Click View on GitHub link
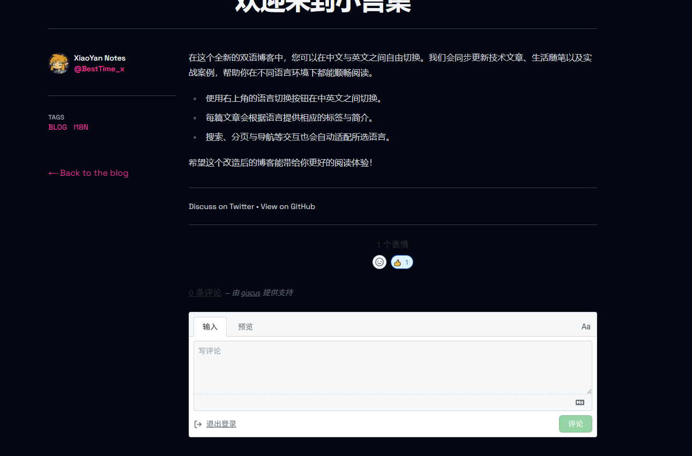Image resolution: width=692 pixels, height=456 pixels. pyautogui.click(x=288, y=207)
